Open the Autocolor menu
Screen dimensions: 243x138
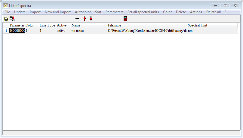[83, 12]
